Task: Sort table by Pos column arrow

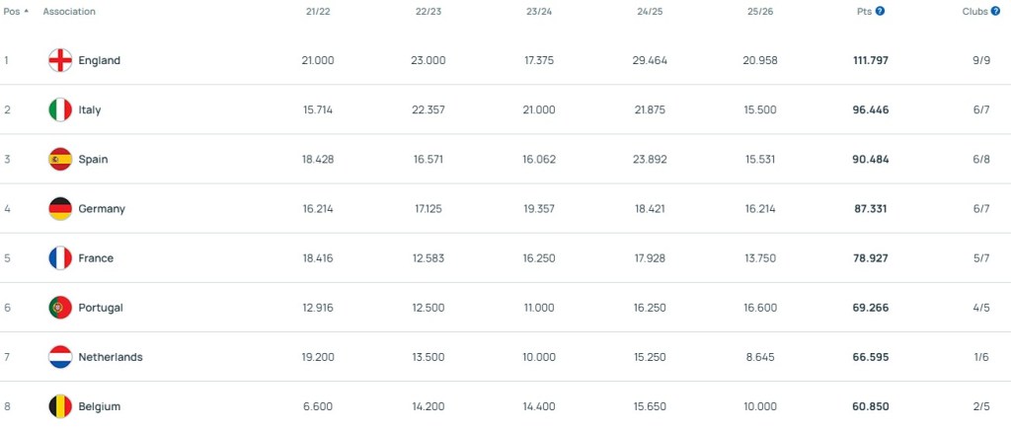Action: pyautogui.click(x=26, y=11)
